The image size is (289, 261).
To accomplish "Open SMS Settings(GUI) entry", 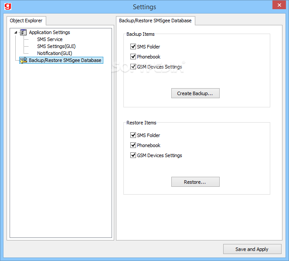I will coord(56,46).
